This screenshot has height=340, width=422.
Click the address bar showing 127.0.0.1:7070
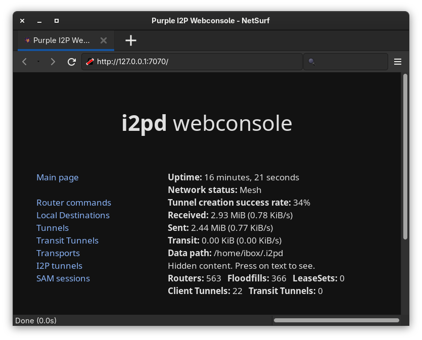pos(197,62)
